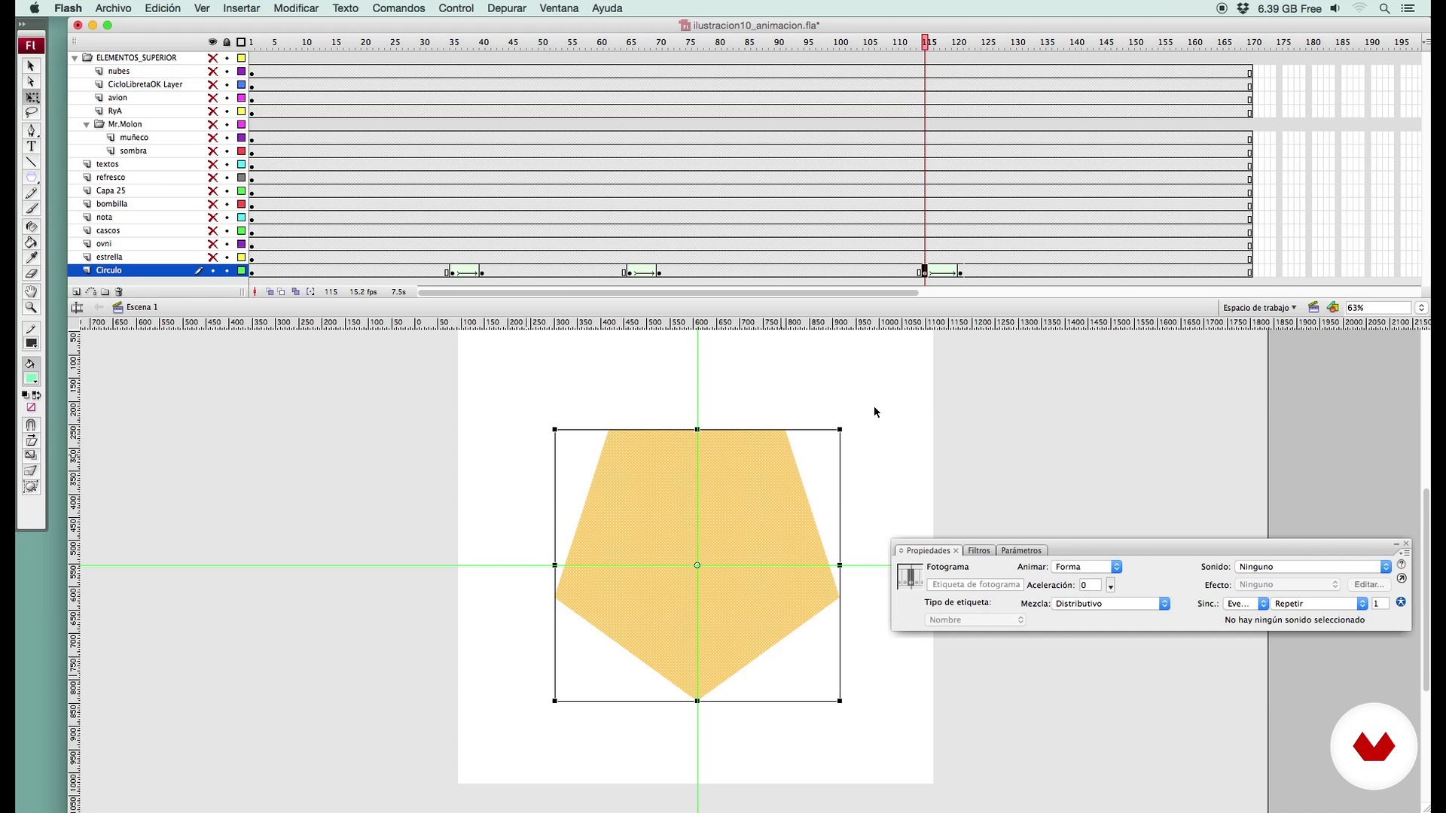Select the Eraser tool
This screenshot has height=813, width=1446.
(31, 273)
